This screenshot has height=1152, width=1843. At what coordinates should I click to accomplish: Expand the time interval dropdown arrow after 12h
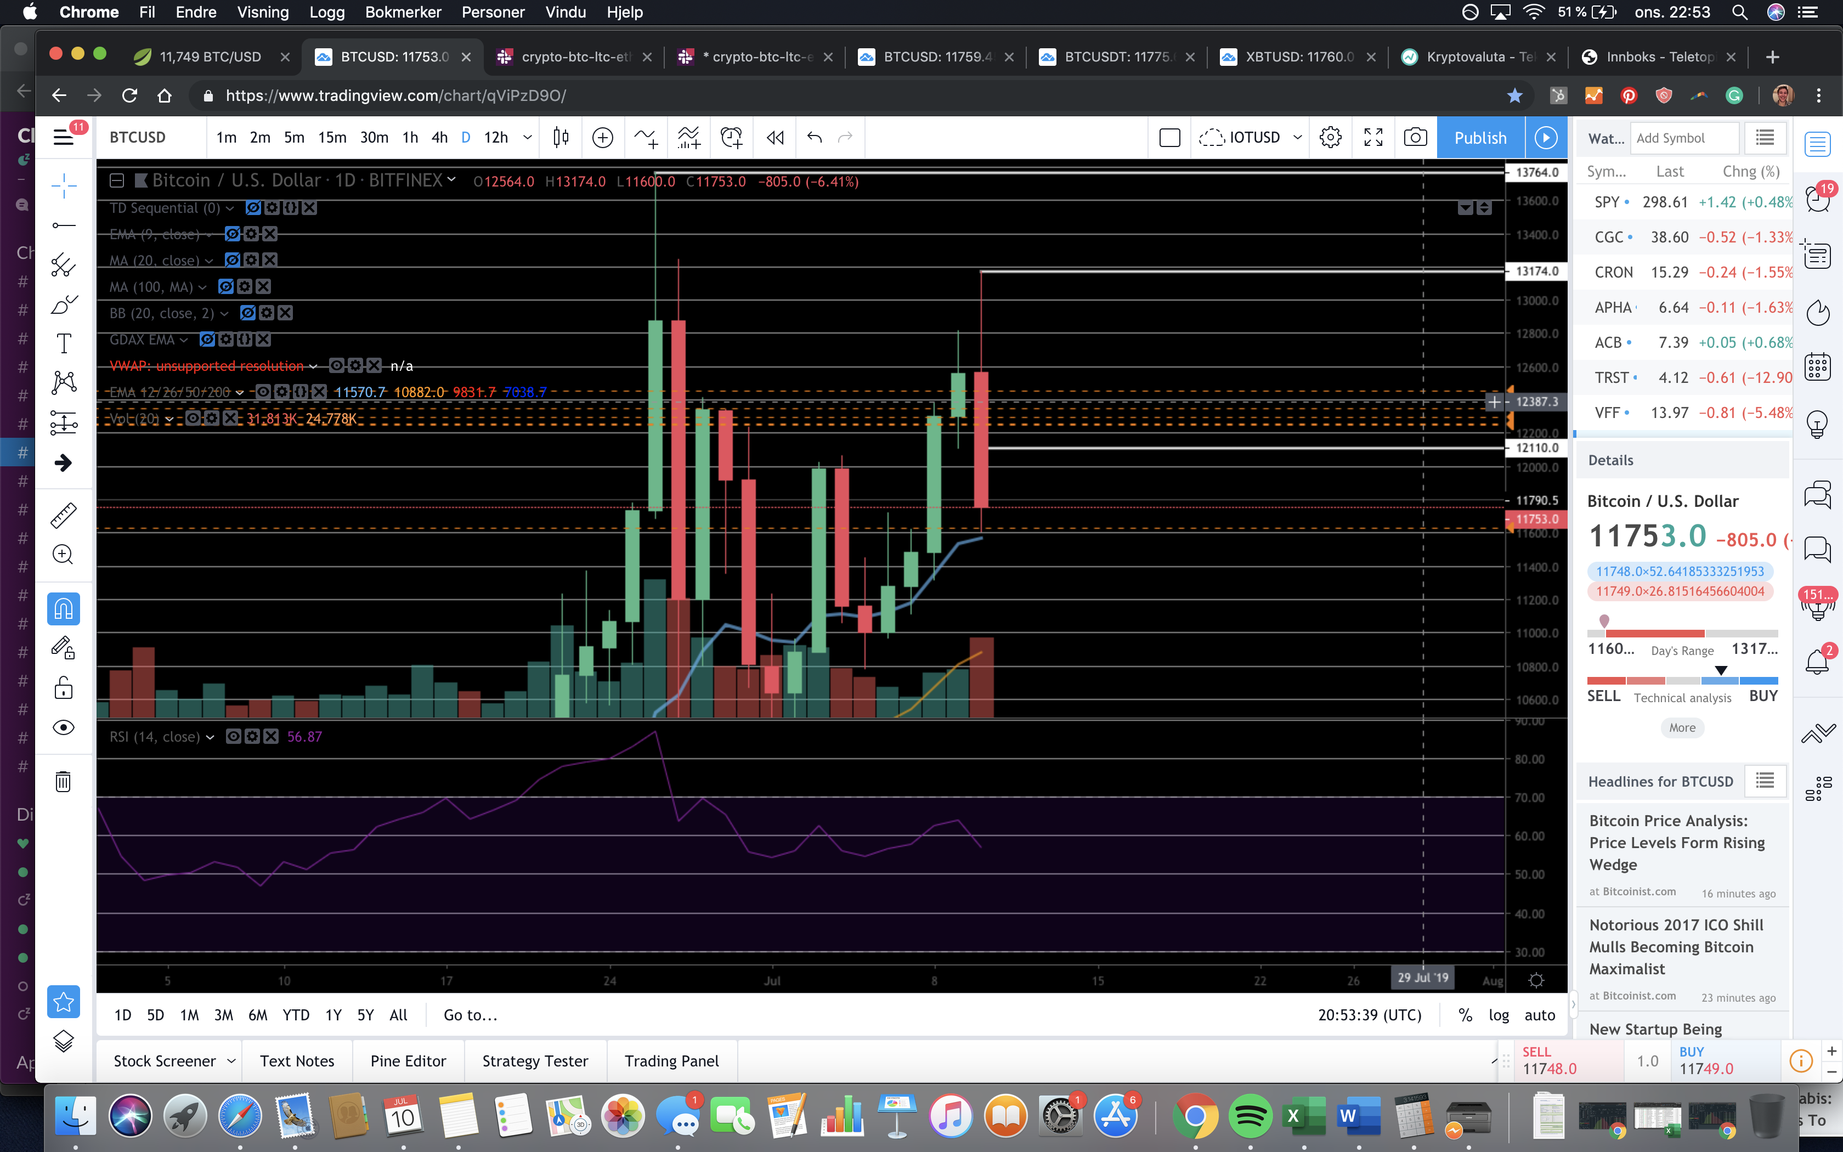pyautogui.click(x=527, y=138)
